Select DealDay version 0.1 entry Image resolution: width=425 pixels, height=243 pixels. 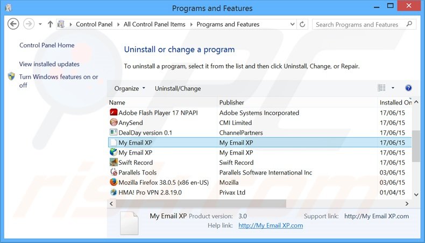(145, 133)
